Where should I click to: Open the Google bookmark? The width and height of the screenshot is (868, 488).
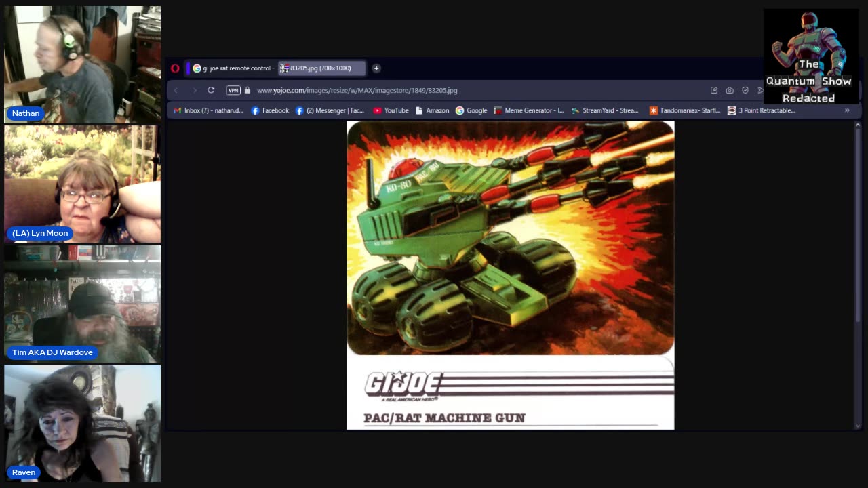click(471, 110)
